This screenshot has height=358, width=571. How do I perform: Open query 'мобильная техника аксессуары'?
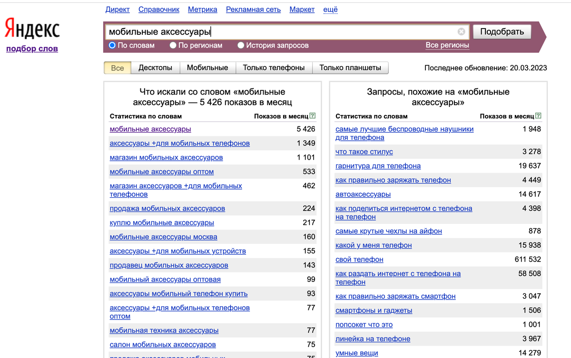164,330
